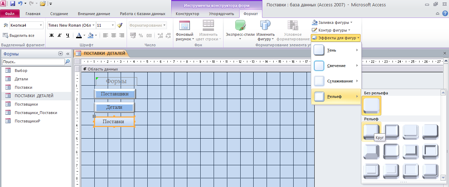Select the Поставщики button on form

(x=115, y=94)
